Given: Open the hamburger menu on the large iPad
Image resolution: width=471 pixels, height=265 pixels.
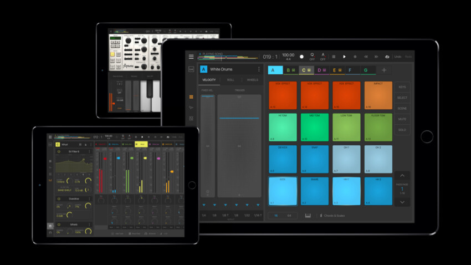Looking at the screenshot, I should (x=191, y=57).
